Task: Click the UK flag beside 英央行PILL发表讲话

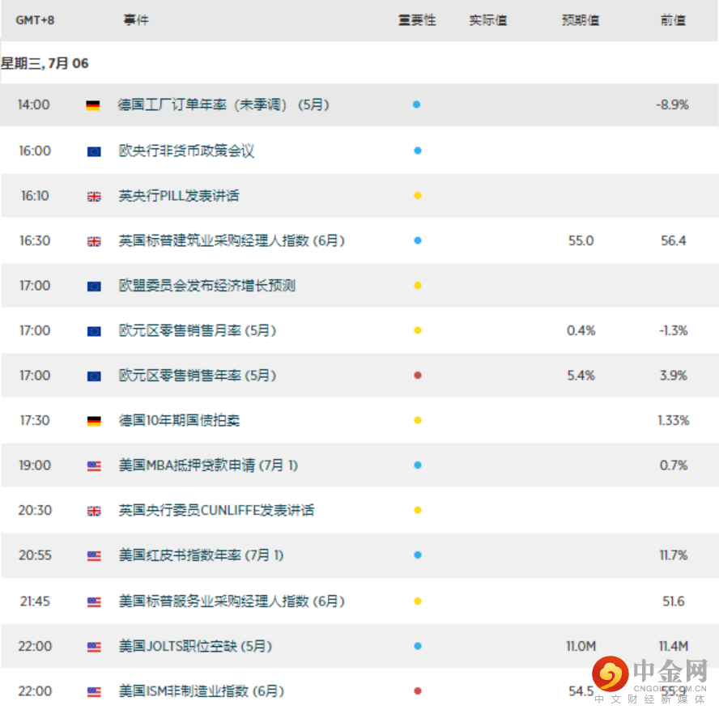Action: pos(94,197)
